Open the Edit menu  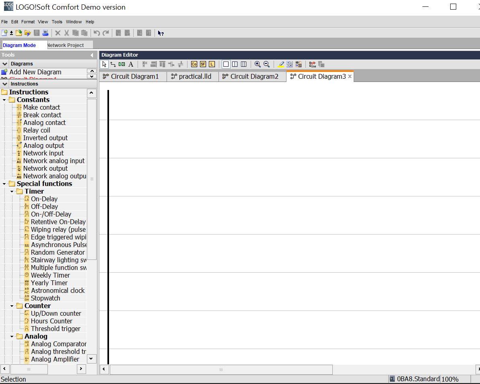click(x=15, y=22)
